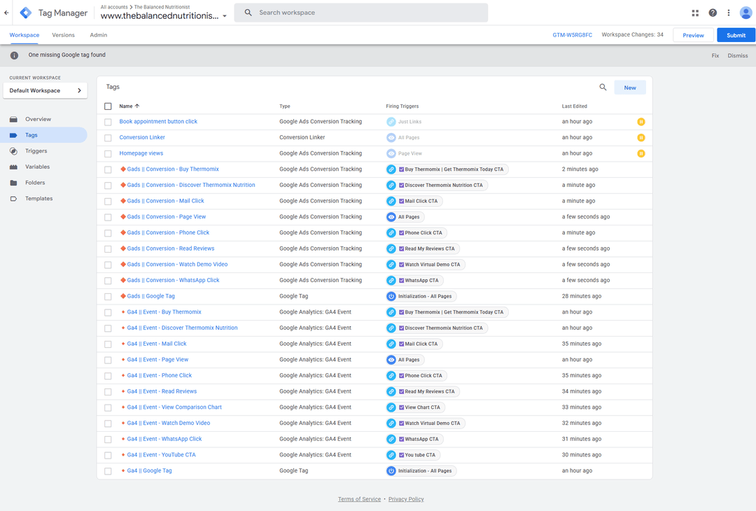756x511 pixels.
Task: Click the info icon on the missing tag banner
Action: tap(15, 55)
